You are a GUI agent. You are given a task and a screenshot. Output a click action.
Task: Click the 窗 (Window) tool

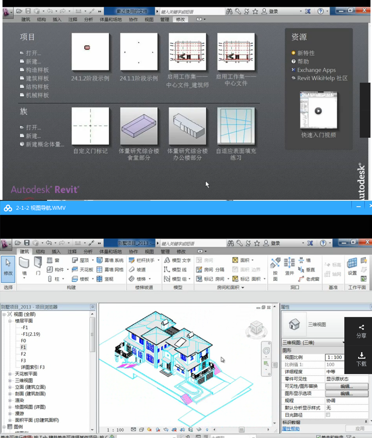click(x=53, y=260)
